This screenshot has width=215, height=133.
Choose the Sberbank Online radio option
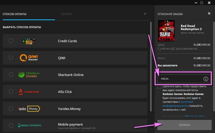pyautogui.click(x=11, y=75)
